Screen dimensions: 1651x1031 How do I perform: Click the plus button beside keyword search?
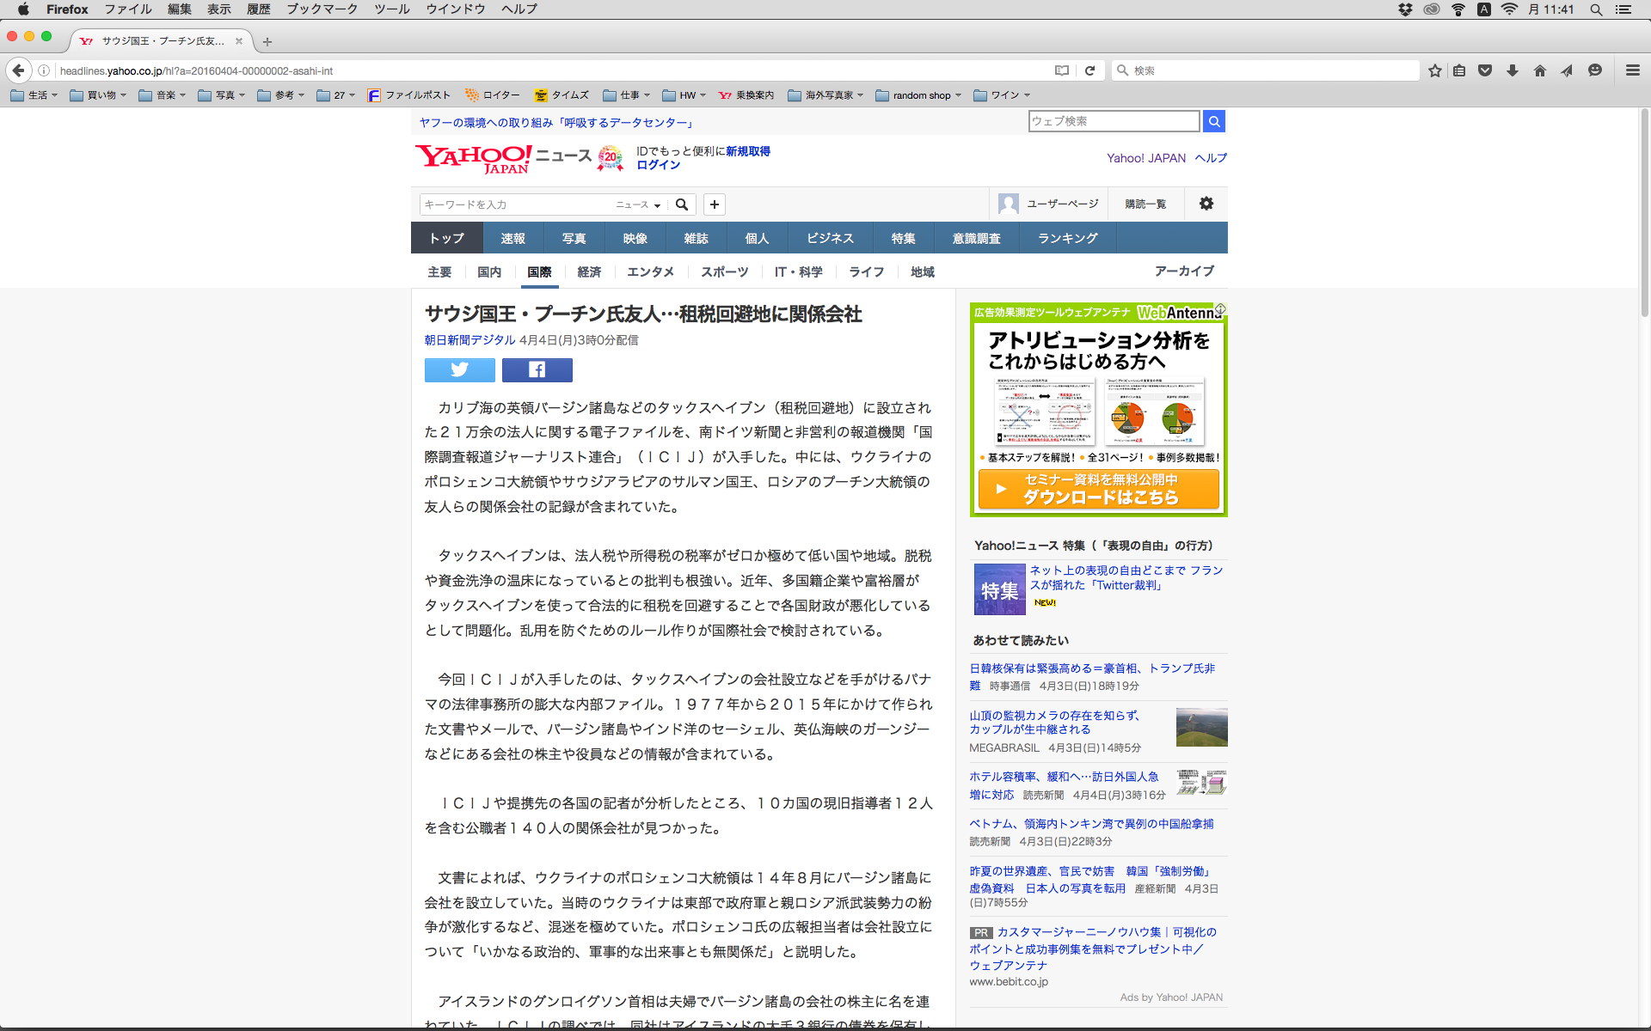tap(714, 204)
